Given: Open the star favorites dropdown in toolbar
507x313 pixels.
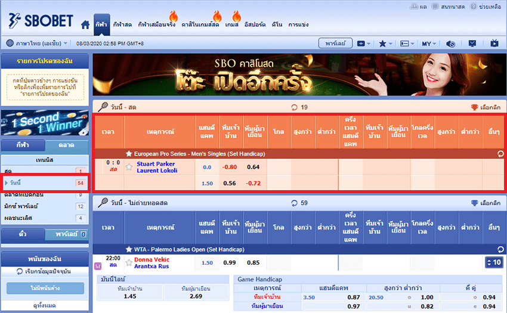Looking at the screenshot, I should tap(385, 44).
